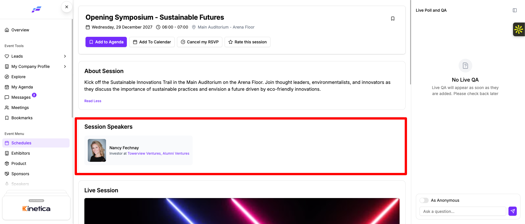Screen dimensions: 525x224
Task: Open the Kinetica sponsor banner
Action: (x=36, y=208)
